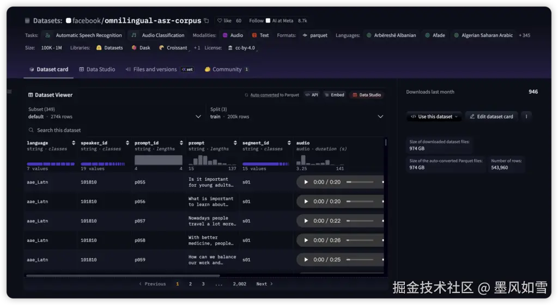Click the prompt cell 'Is it important for young adults…'
This screenshot has height=305, width=558.
coord(211,182)
